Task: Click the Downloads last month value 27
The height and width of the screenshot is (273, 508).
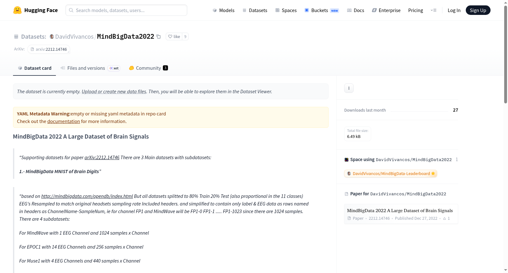Action: (x=456, y=110)
